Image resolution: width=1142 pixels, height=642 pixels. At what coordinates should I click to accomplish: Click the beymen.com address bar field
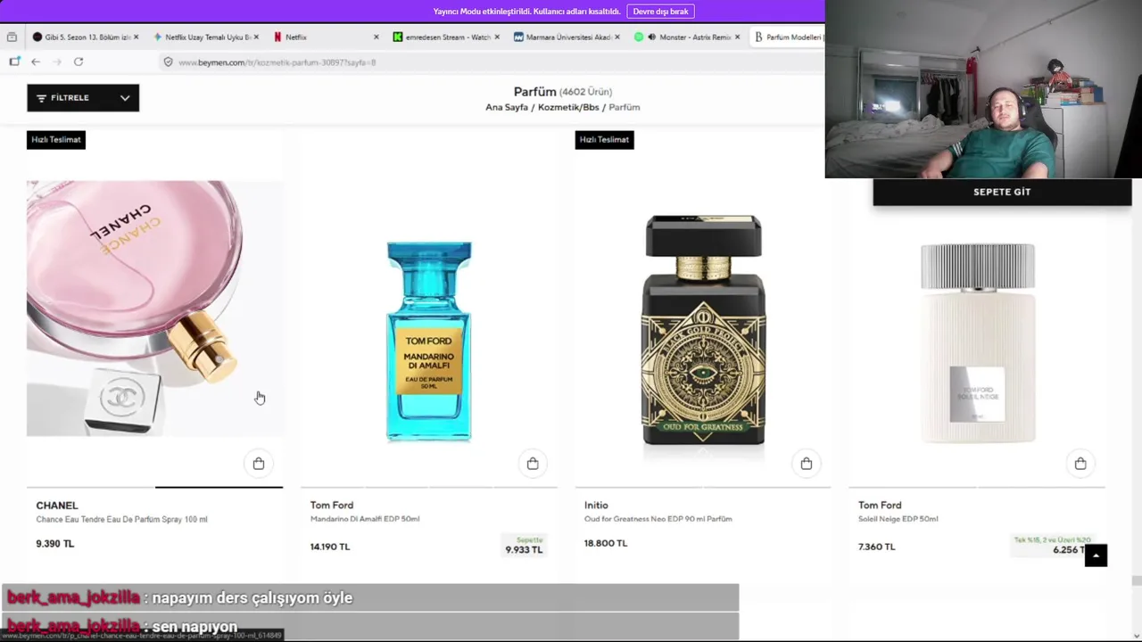coord(491,62)
